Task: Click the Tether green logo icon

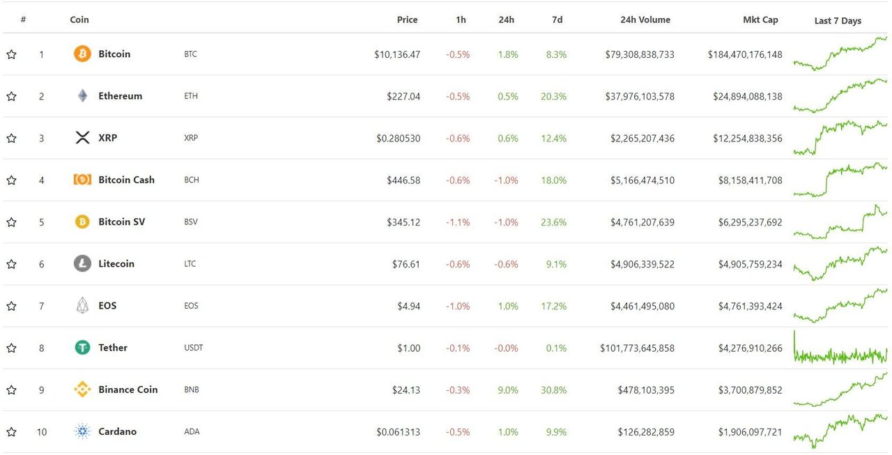Action: click(82, 347)
